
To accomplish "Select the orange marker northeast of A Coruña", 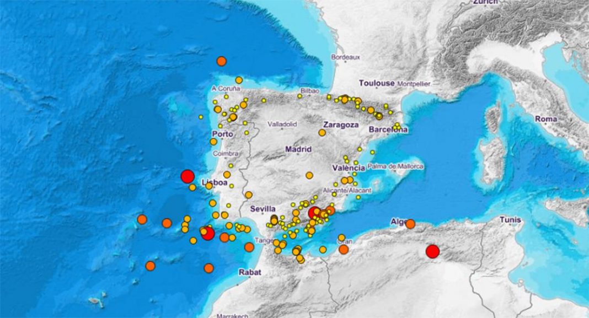I will [x=239, y=80].
